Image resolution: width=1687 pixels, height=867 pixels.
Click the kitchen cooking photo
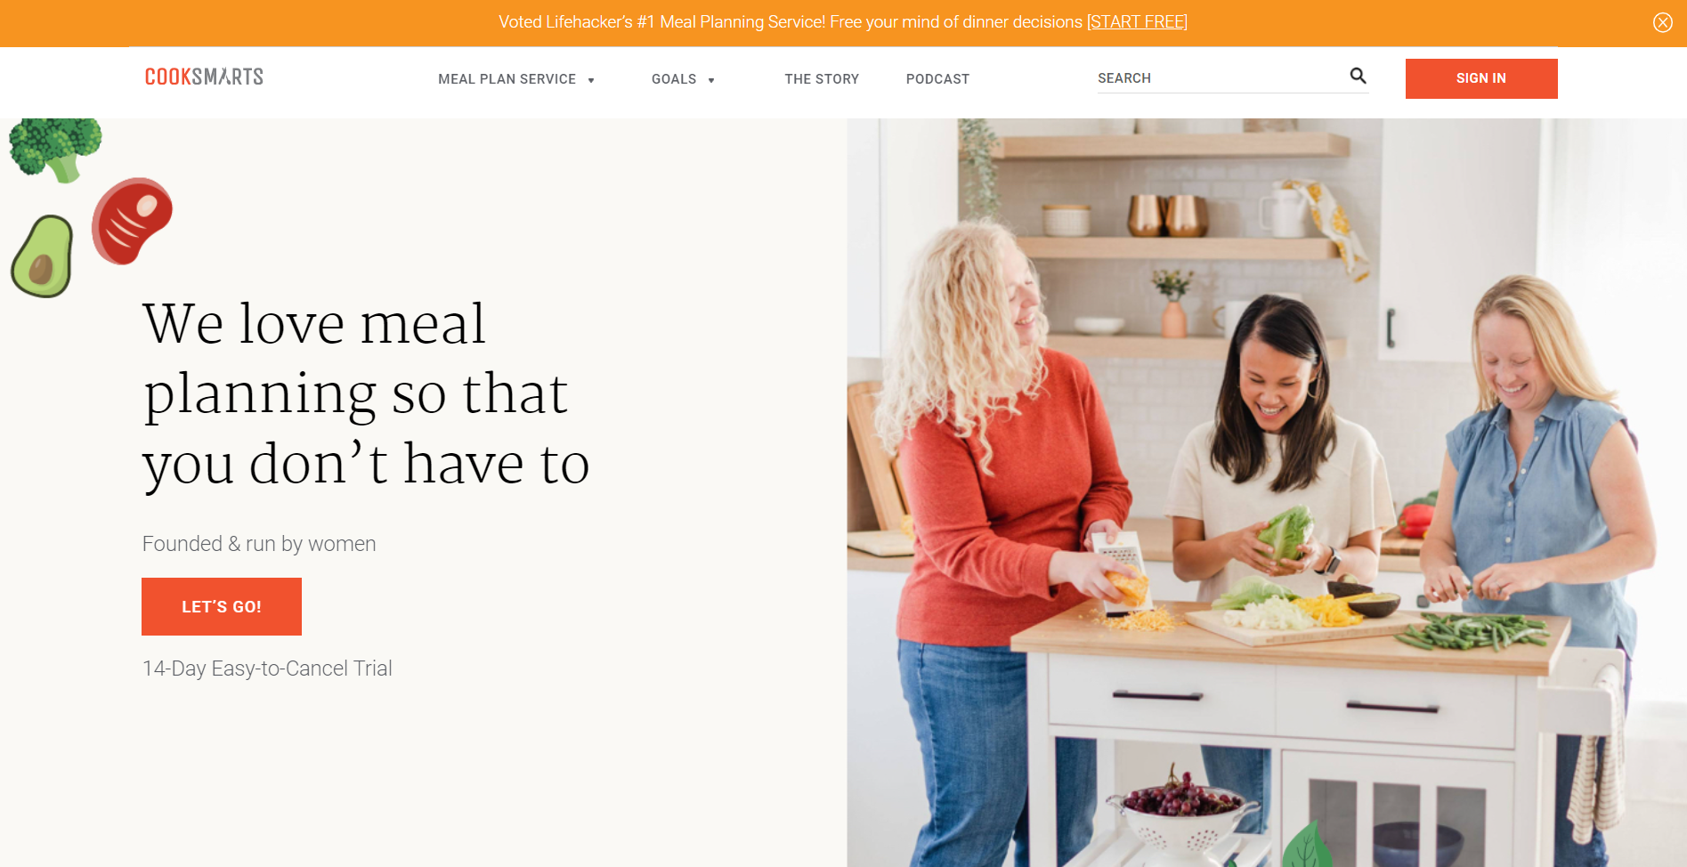pyautogui.click(x=1267, y=492)
